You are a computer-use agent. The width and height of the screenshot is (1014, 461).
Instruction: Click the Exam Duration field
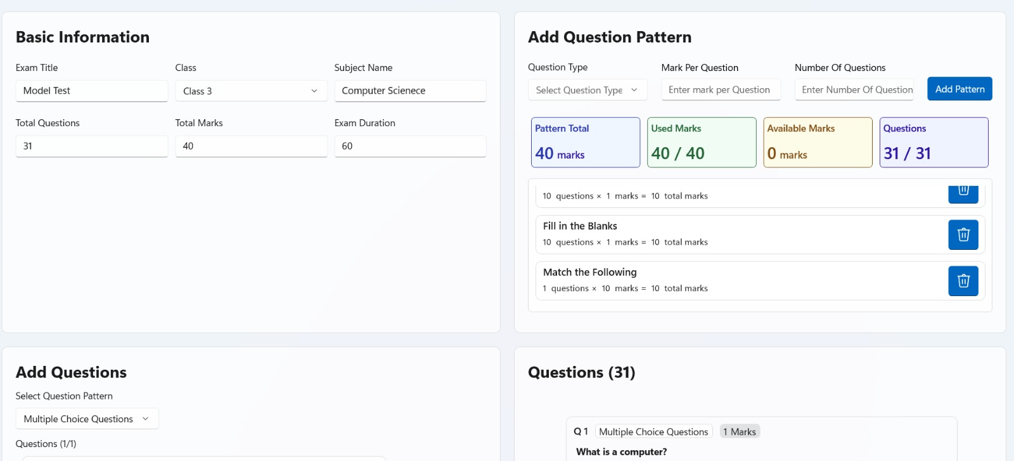410,146
